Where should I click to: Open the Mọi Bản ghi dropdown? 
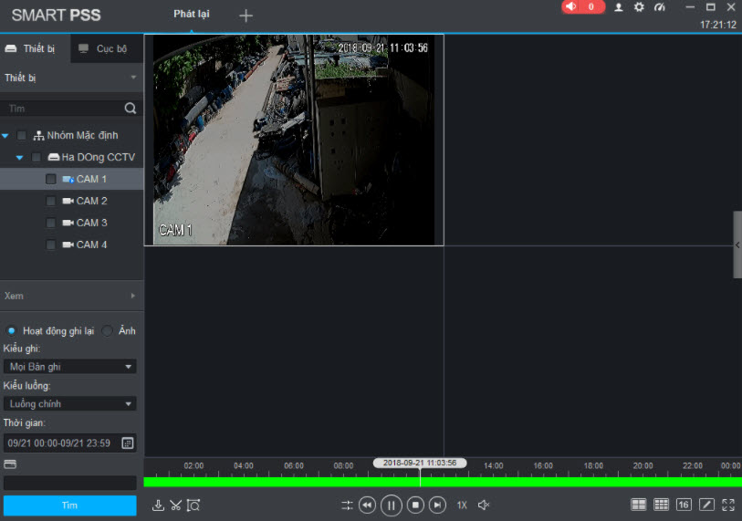tap(69, 367)
